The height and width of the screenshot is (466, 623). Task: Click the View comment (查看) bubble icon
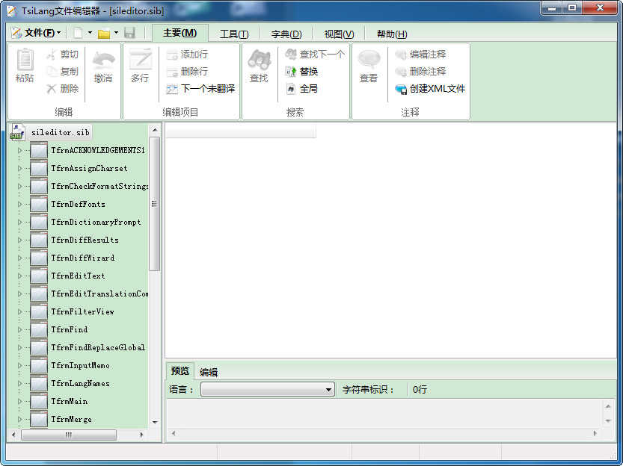369,60
